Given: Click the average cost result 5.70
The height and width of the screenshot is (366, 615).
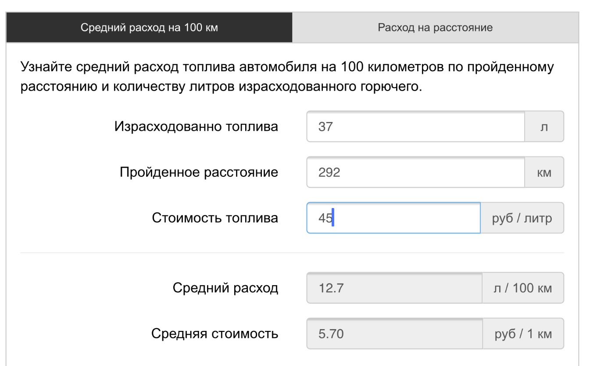Looking at the screenshot, I should click(x=394, y=334).
